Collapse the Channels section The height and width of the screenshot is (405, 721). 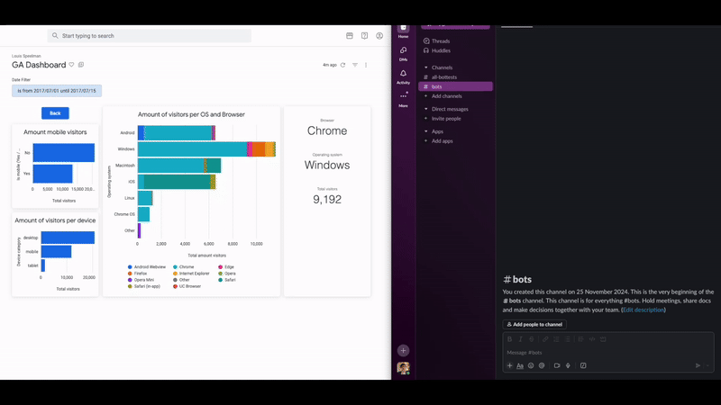(x=425, y=67)
